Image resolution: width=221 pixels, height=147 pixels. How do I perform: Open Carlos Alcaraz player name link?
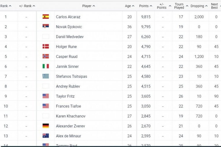pos(68,17)
